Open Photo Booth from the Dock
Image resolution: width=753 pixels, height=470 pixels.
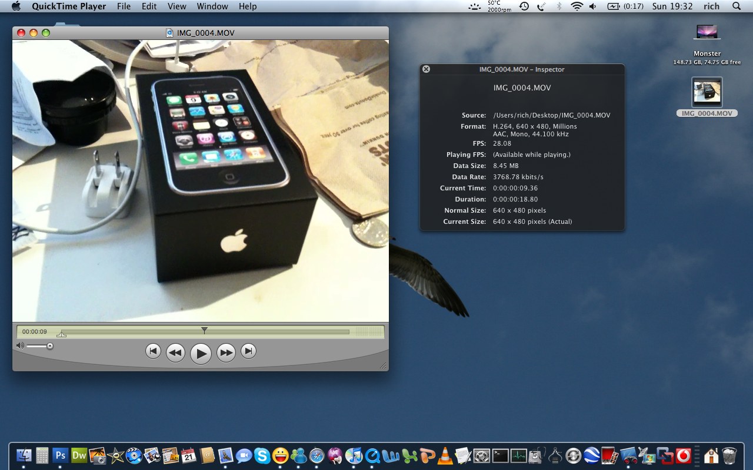click(610, 455)
